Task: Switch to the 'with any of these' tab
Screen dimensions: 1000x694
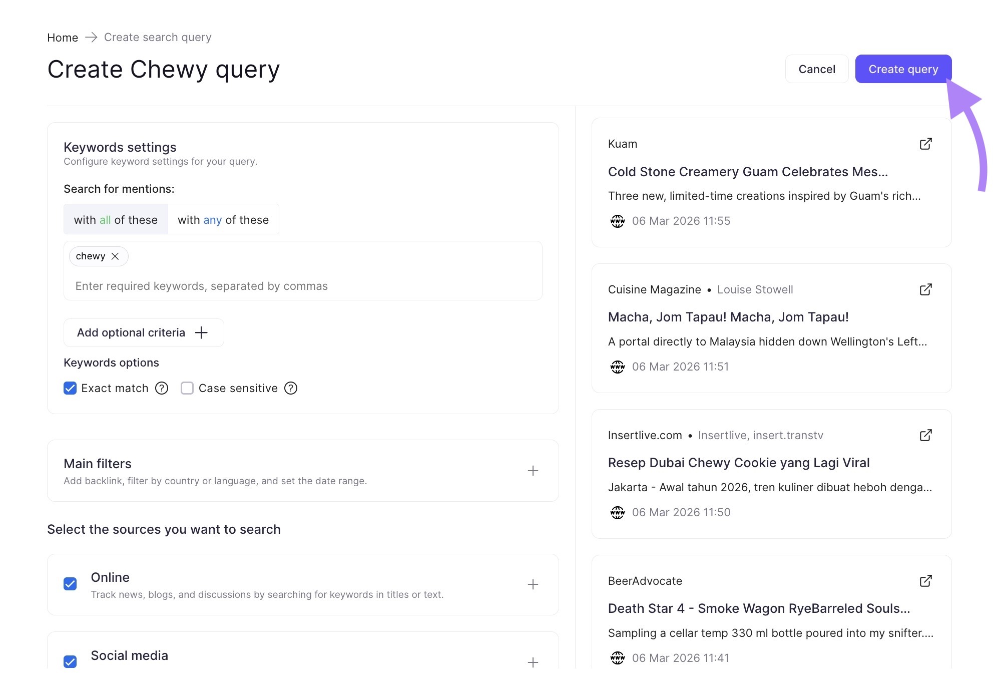Action: click(223, 219)
